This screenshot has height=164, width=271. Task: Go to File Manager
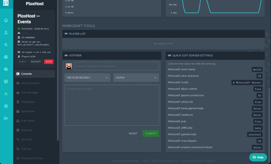35,93
